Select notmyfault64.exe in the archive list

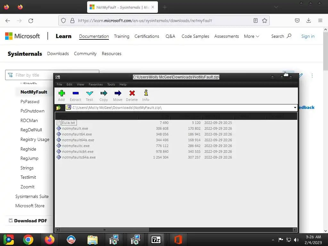tap(176, 134)
